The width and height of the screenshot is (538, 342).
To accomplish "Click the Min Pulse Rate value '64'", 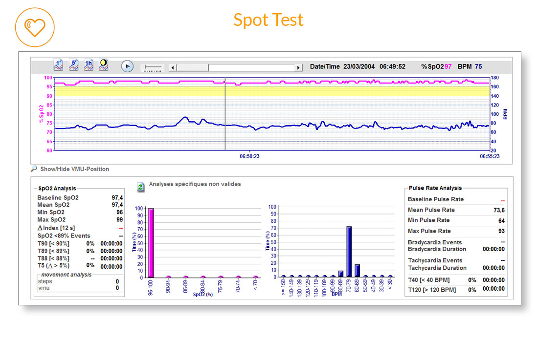I will click(x=501, y=221).
